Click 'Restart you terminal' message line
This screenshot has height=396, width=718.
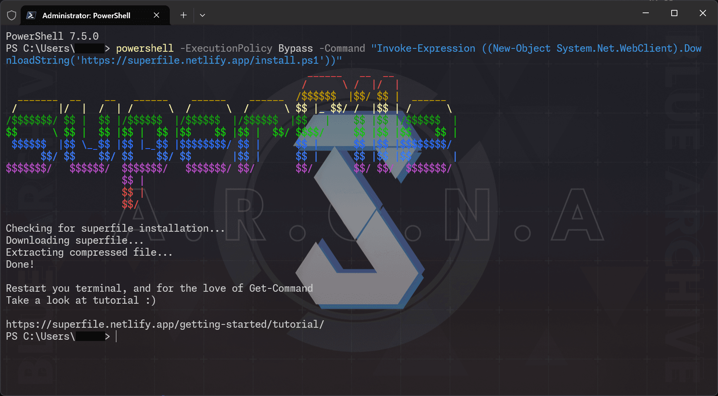(159, 288)
